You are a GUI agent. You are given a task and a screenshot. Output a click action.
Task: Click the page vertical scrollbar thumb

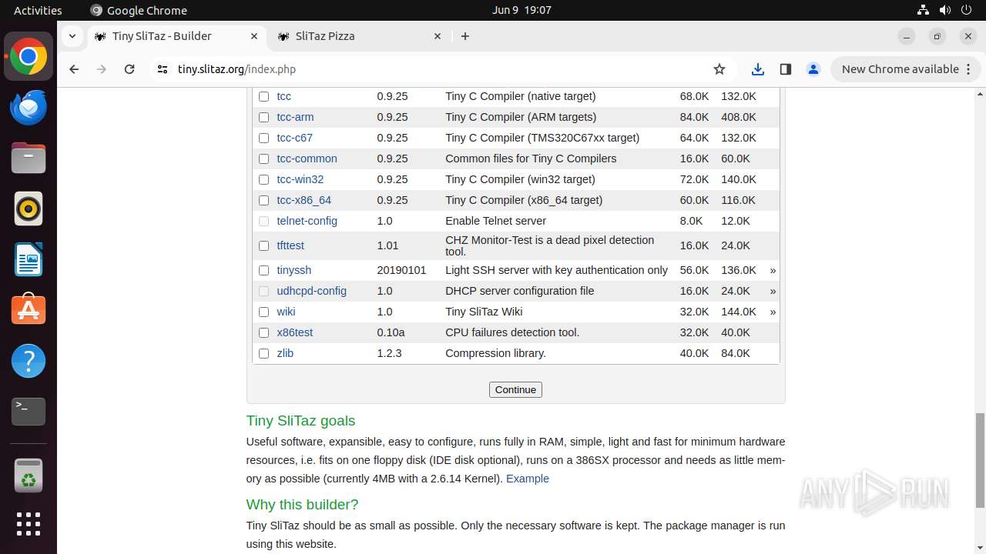coord(980,461)
